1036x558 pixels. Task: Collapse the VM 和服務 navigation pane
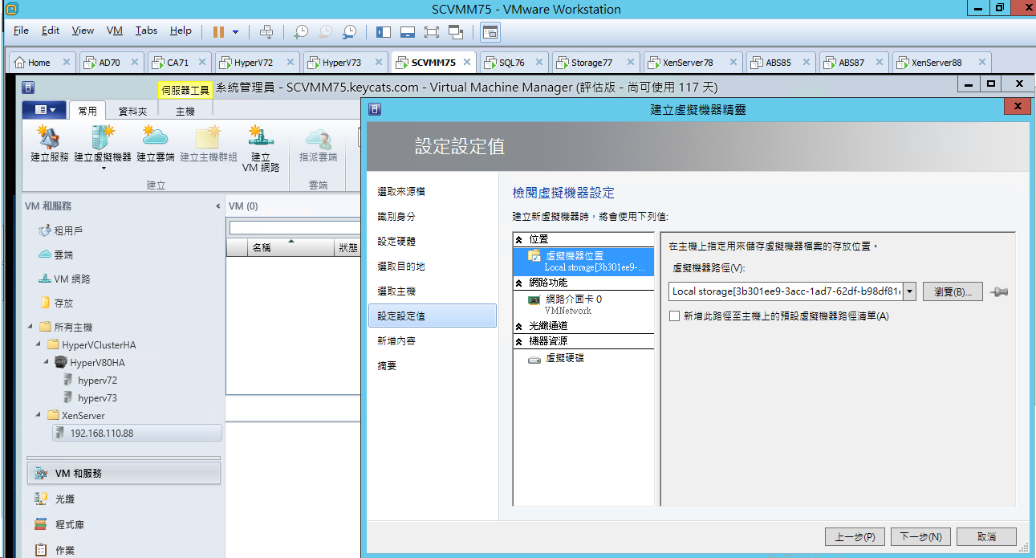coord(218,206)
